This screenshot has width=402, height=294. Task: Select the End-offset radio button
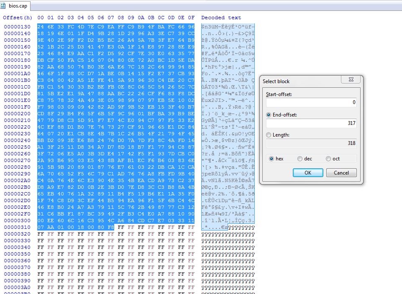click(x=269, y=115)
